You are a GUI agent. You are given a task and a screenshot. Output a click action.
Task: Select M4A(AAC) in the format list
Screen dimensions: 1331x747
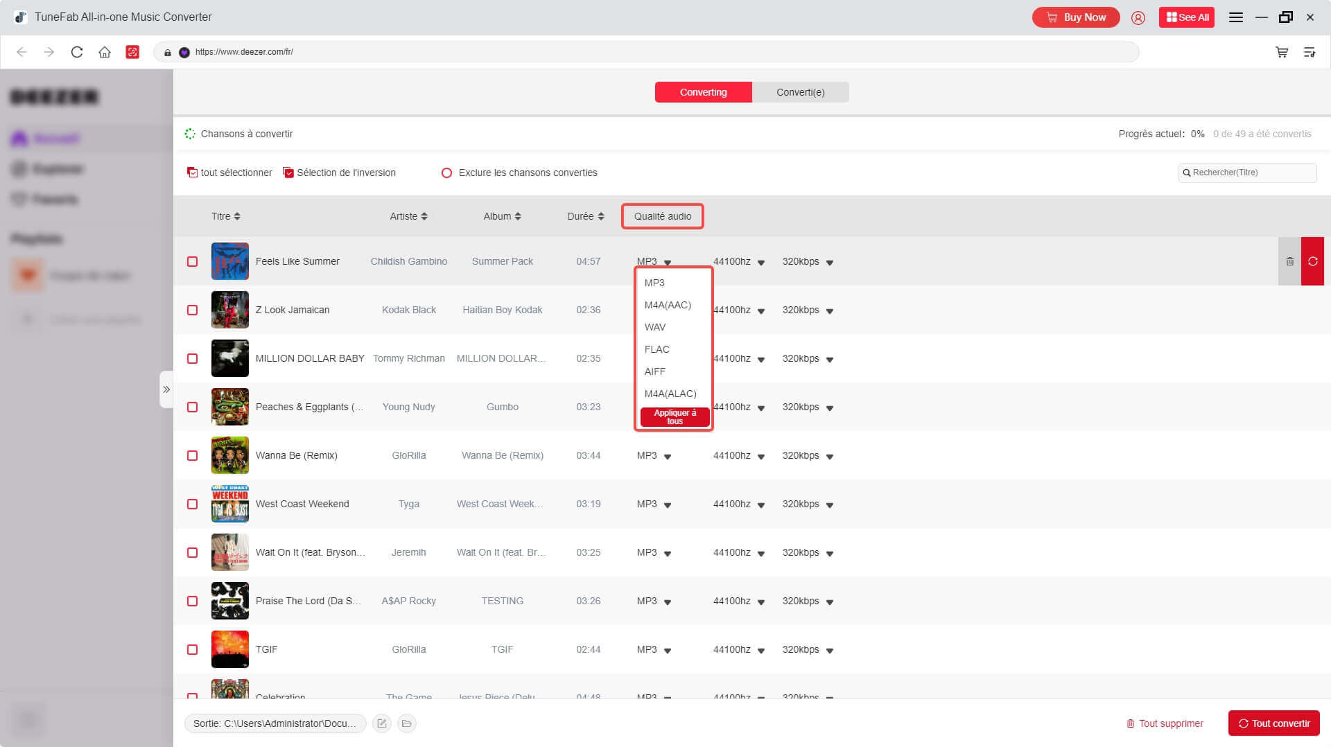click(x=668, y=305)
